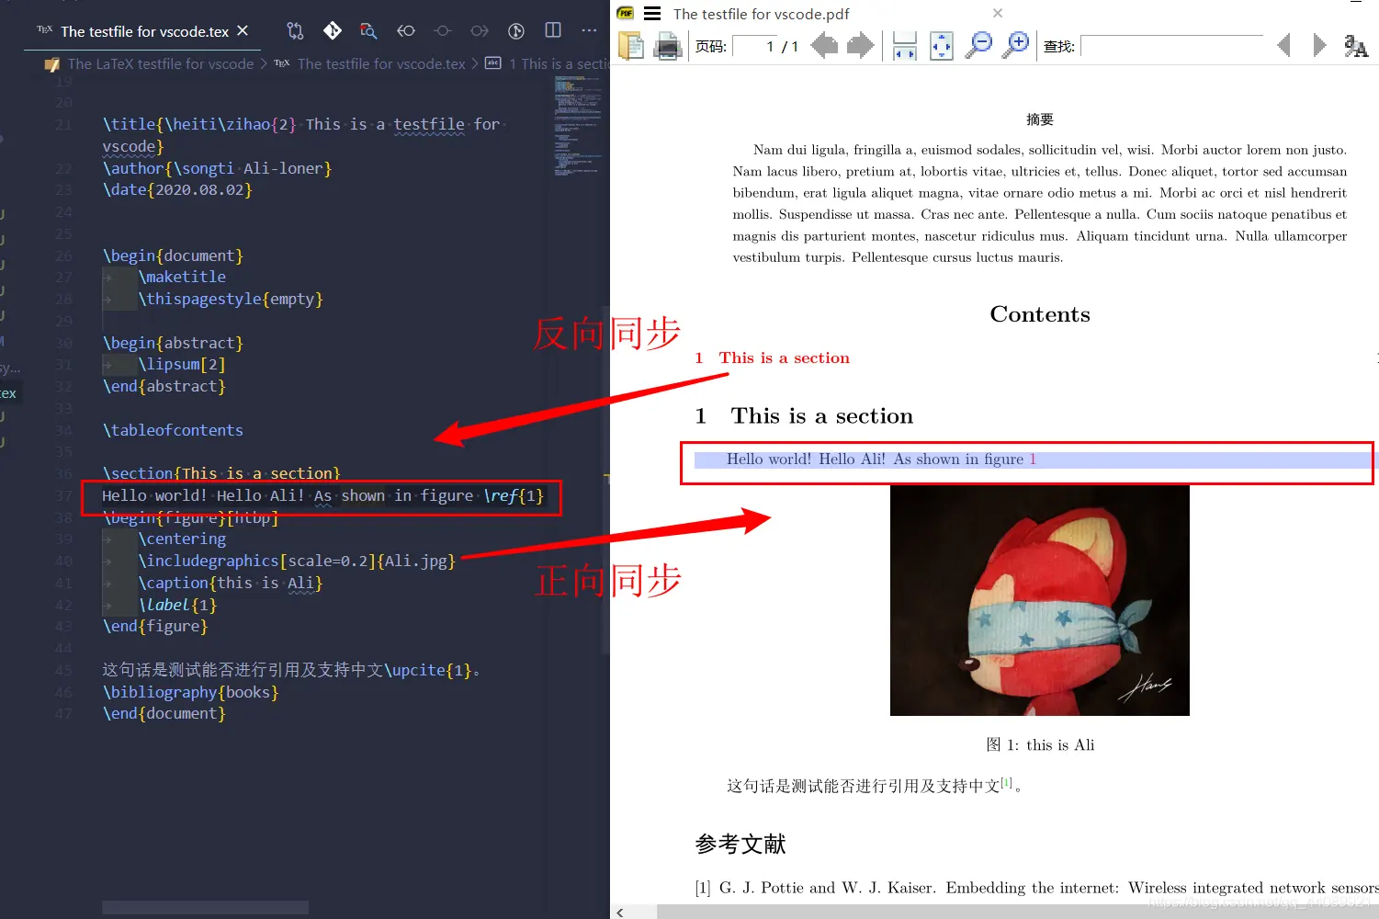1379x919 pixels.
Task: Click red contents link 'This is a section'
Action: [x=784, y=357]
